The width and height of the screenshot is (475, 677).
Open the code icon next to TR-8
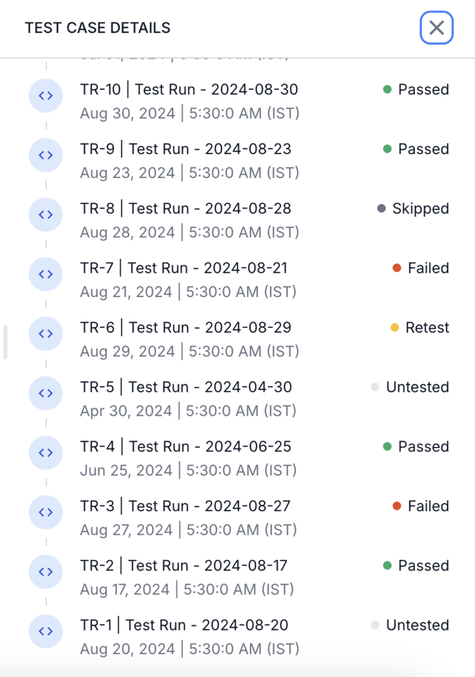(x=45, y=215)
